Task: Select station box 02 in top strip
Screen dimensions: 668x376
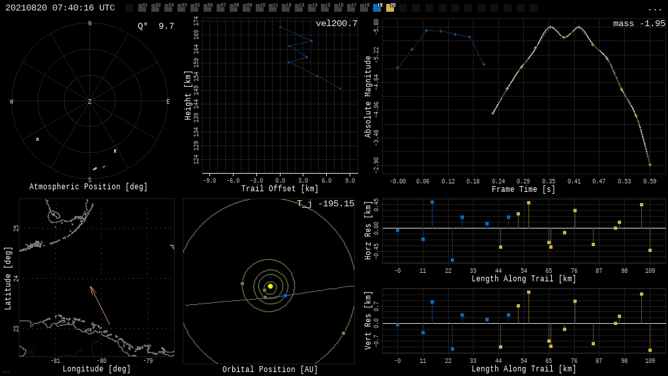Action: pos(155,7)
